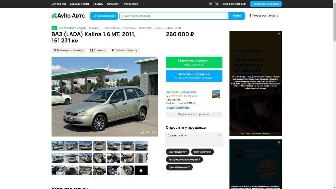
Task: Open the seller's avatar image
Action: (x=216, y=94)
